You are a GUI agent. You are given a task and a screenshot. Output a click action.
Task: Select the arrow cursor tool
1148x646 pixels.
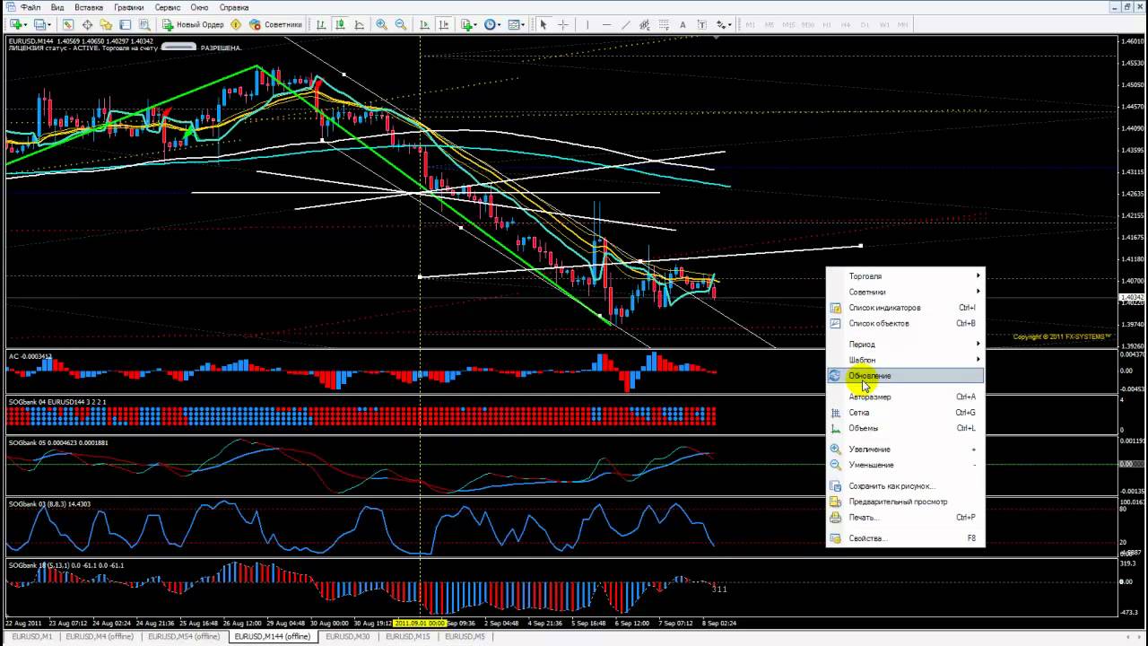pos(544,25)
